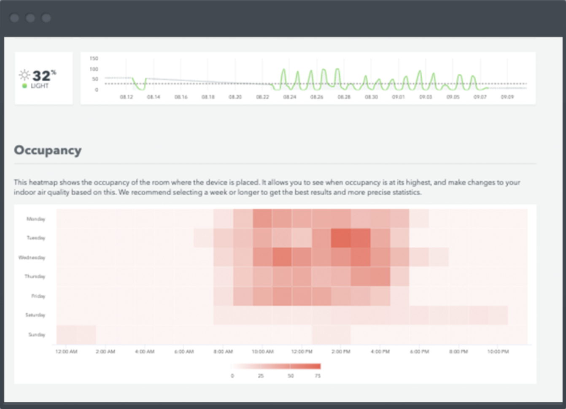Click the 150 value on chart axis
This screenshot has height=409, width=566.
point(94,59)
